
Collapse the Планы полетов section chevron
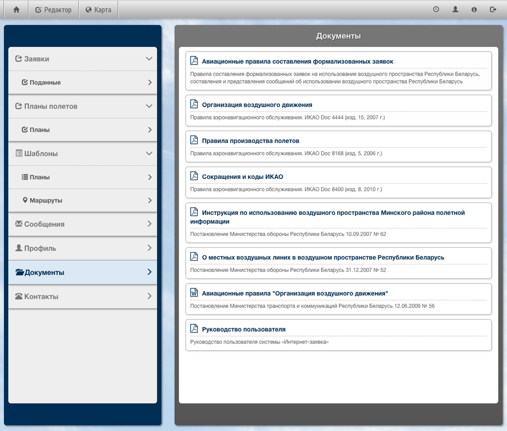click(x=149, y=106)
